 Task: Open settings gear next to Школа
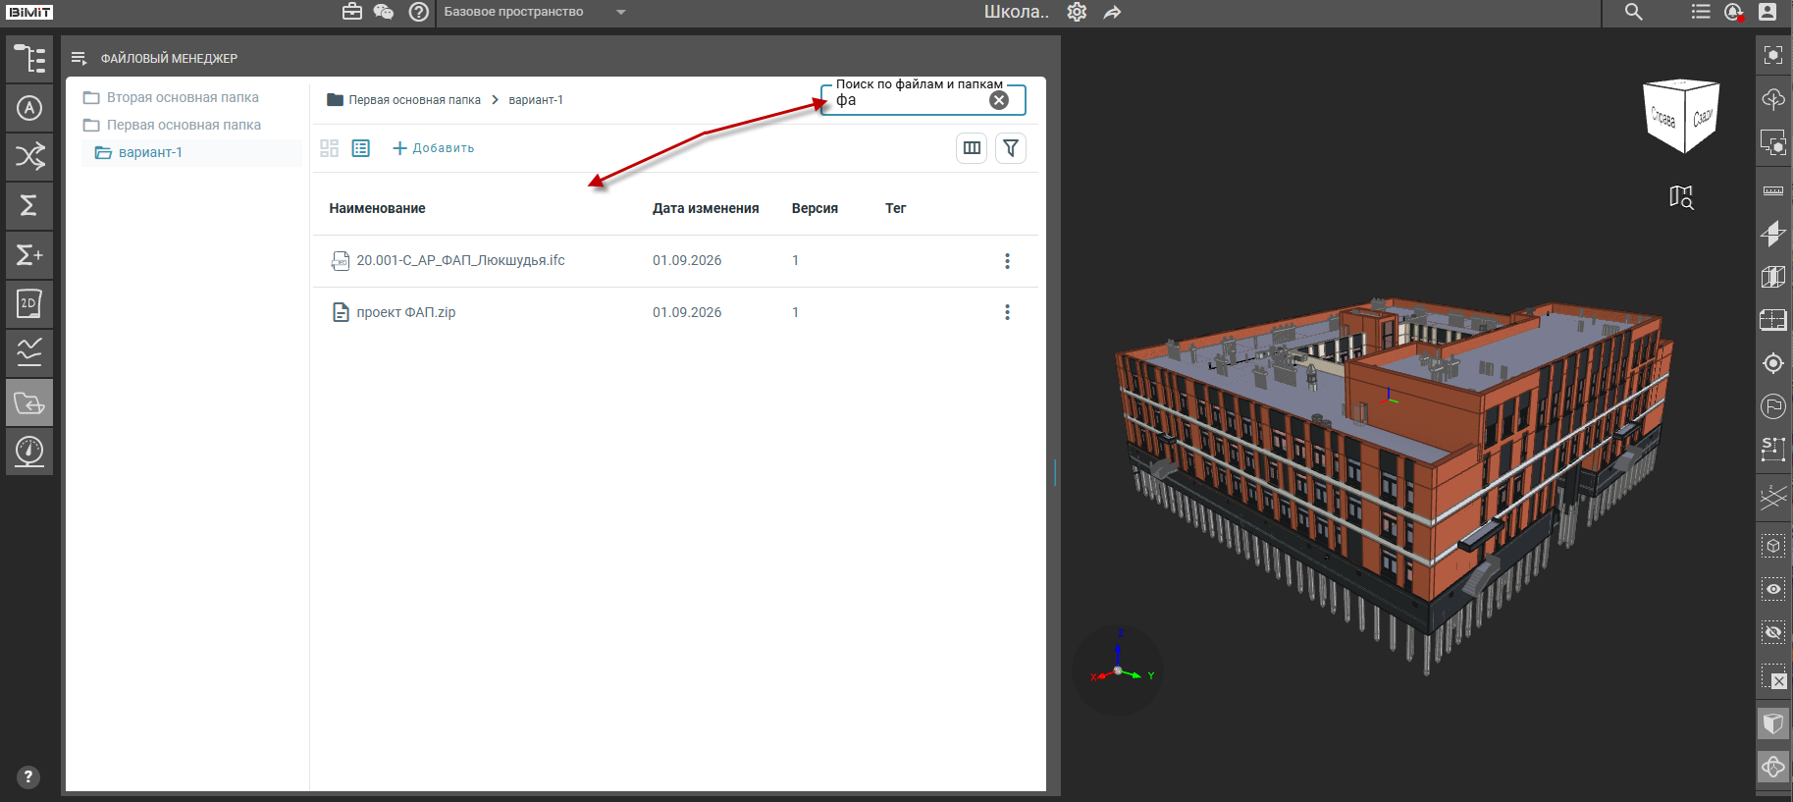[1077, 12]
